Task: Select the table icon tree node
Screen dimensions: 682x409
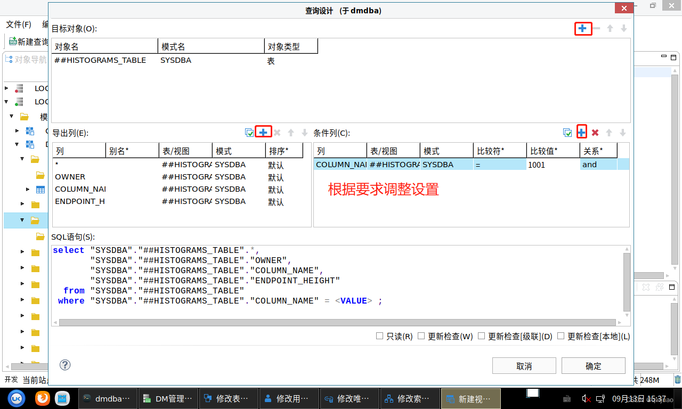Action: click(x=40, y=190)
